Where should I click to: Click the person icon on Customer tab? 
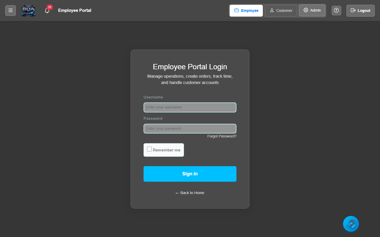pos(272,11)
